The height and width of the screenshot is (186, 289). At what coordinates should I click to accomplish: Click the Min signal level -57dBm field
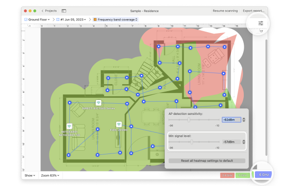pos(232,142)
